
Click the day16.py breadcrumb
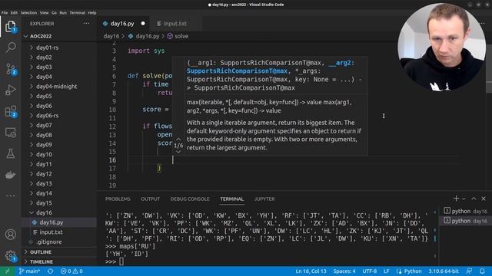tap(144, 36)
